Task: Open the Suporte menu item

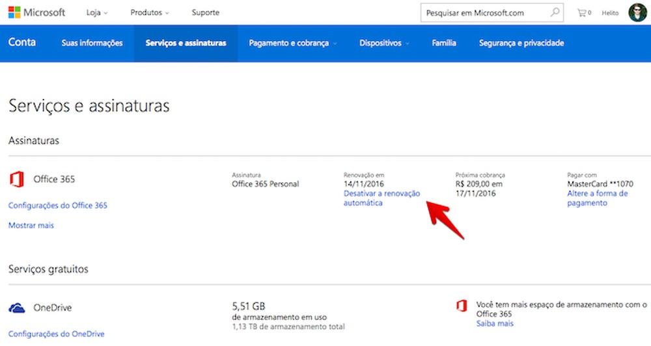Action: (206, 12)
